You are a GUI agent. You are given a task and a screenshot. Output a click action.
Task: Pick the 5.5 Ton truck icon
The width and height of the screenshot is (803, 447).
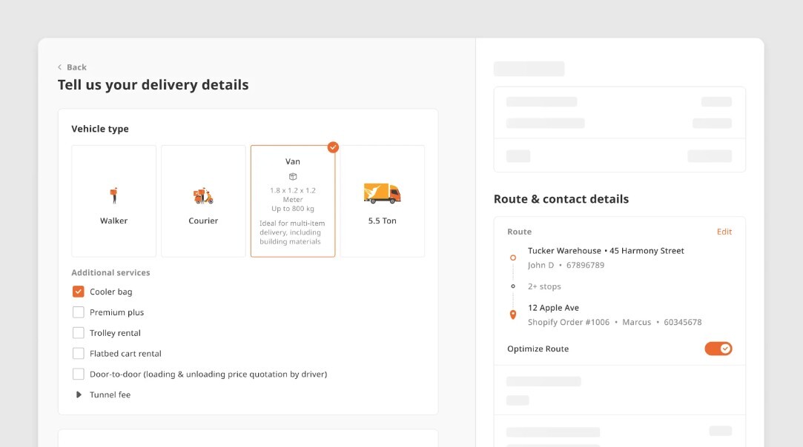click(382, 193)
